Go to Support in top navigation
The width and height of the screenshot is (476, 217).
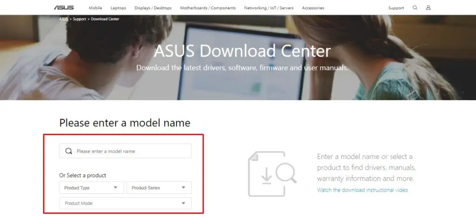point(396,8)
